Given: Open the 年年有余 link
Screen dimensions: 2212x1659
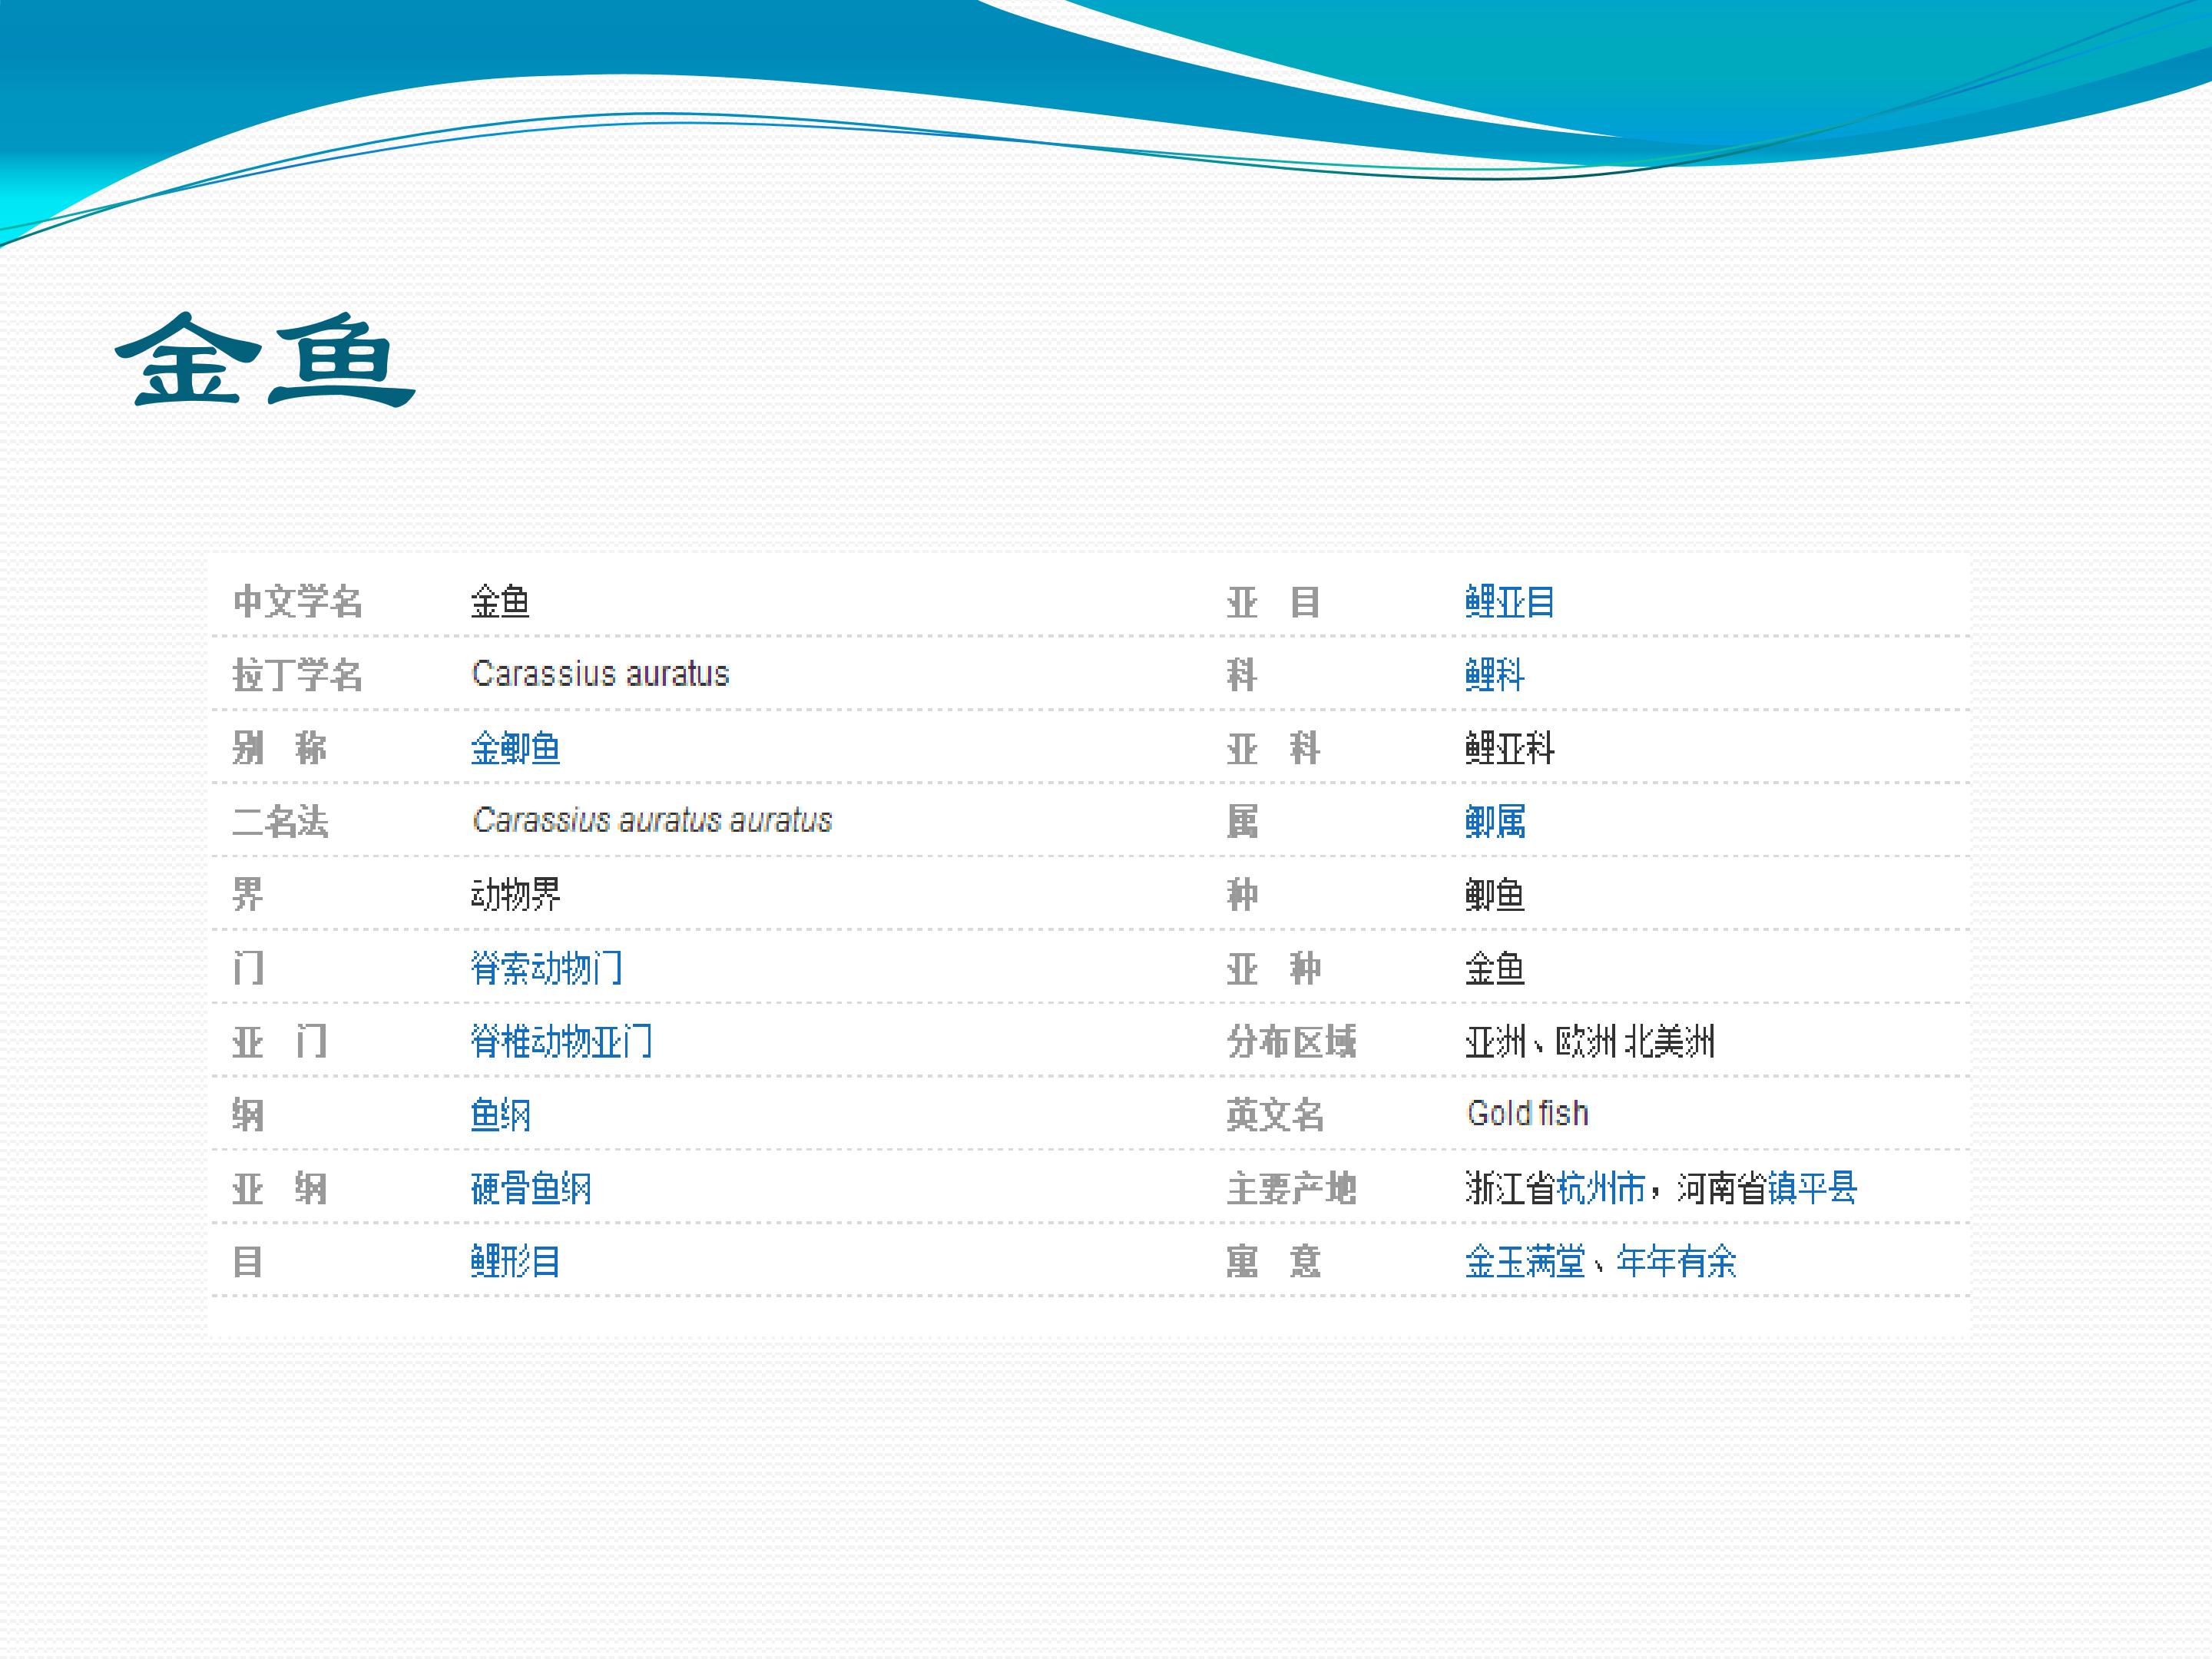Looking at the screenshot, I should coord(1677,1261).
